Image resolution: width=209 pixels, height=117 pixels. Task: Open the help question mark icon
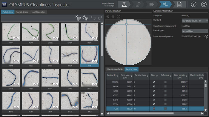click(x=193, y=4)
